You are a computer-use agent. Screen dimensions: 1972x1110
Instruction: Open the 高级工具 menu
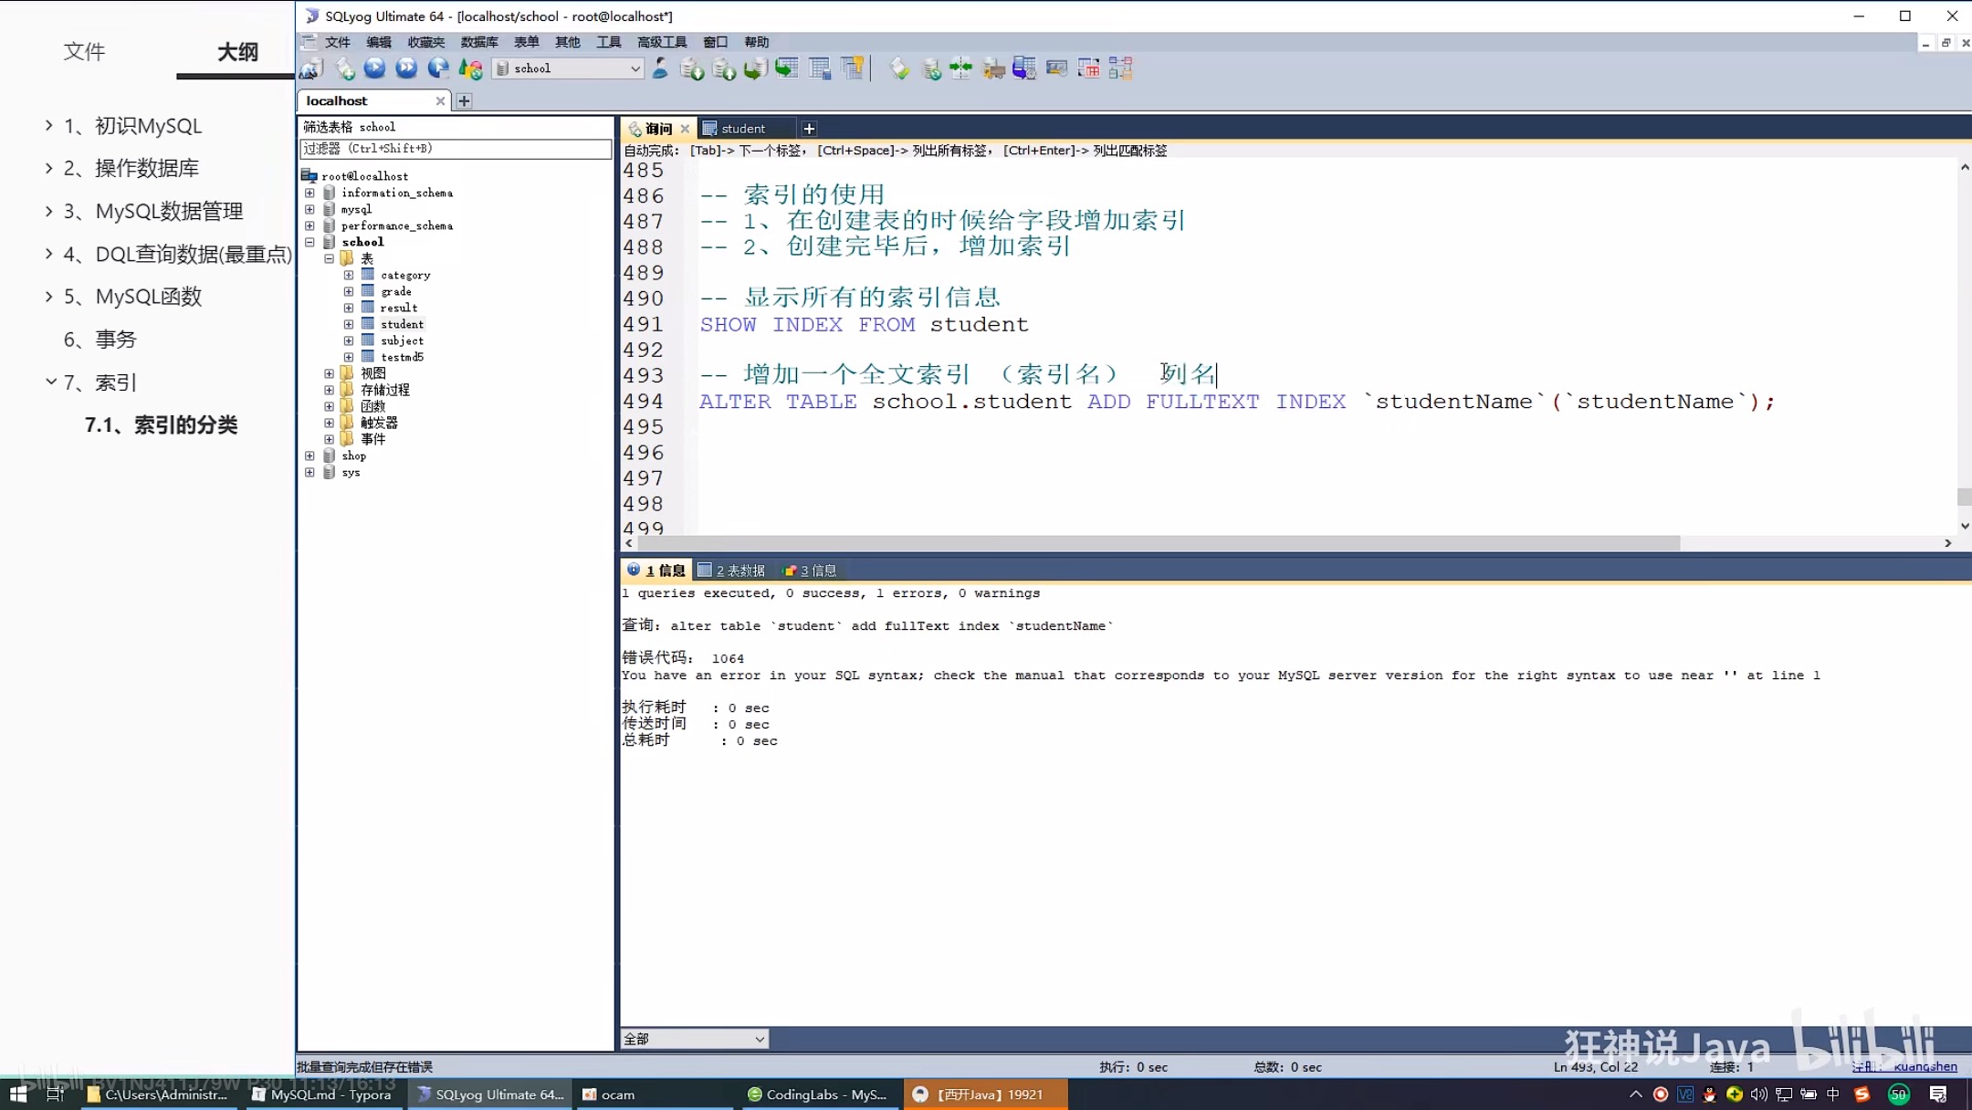click(661, 42)
